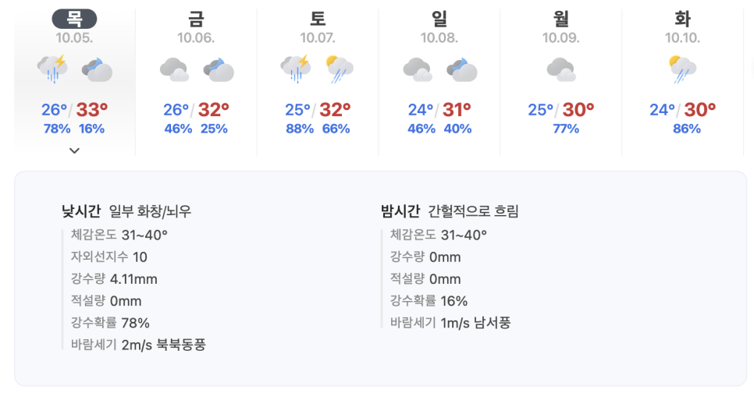Click Tuesday 10.10 sun shower icon
754x400 pixels.
coord(682,69)
